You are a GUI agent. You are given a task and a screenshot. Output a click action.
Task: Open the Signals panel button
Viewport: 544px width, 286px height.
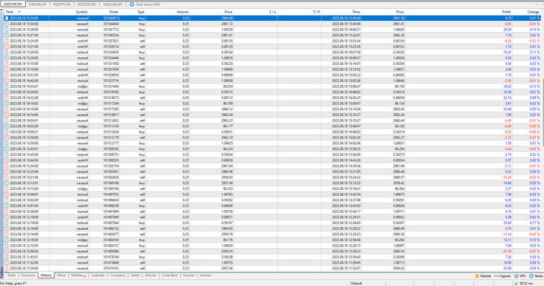point(502,276)
